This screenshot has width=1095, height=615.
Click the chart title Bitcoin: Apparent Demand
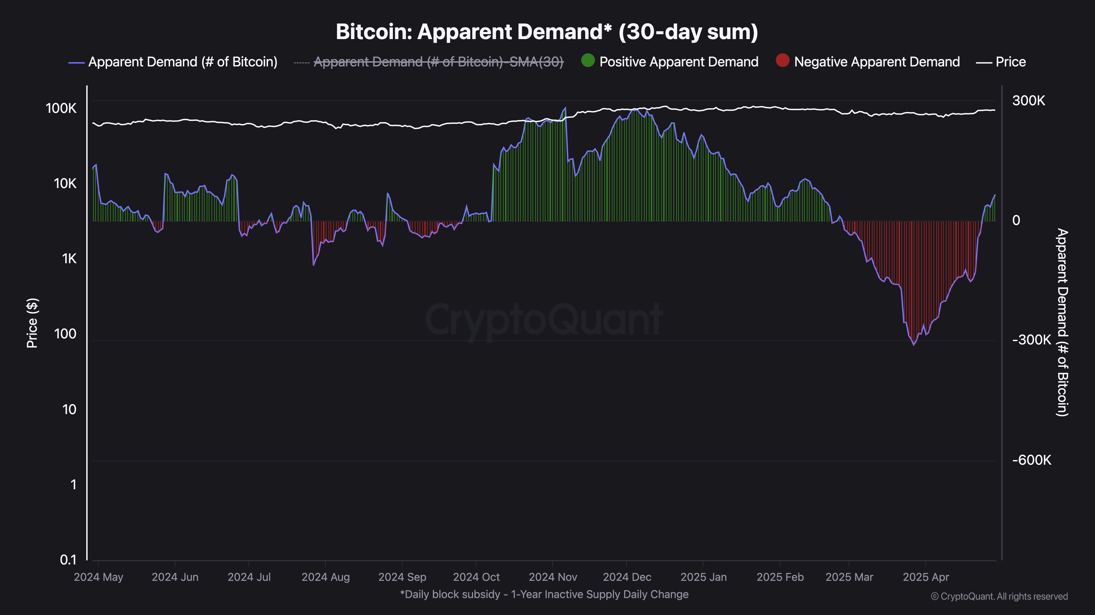[x=547, y=32]
